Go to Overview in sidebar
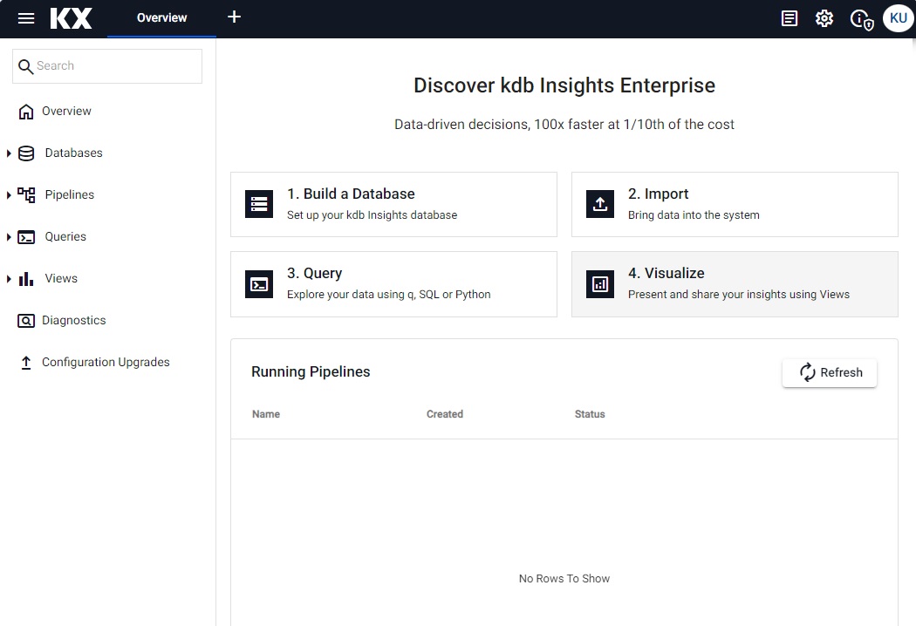916x626 pixels. tap(66, 111)
